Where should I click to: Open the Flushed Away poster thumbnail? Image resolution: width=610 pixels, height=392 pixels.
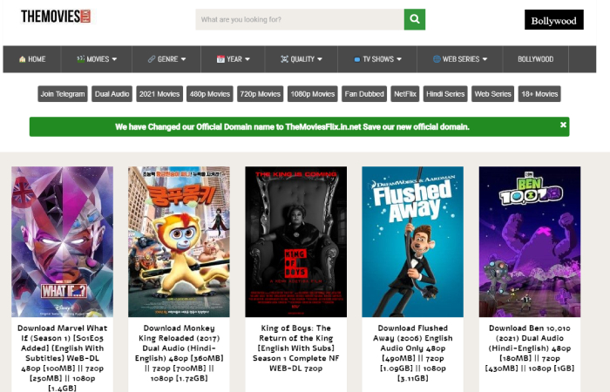413,241
